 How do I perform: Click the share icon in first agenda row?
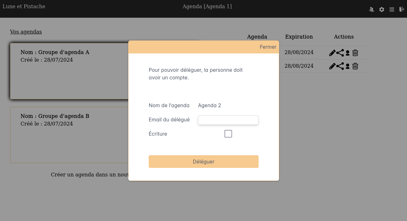(x=340, y=53)
